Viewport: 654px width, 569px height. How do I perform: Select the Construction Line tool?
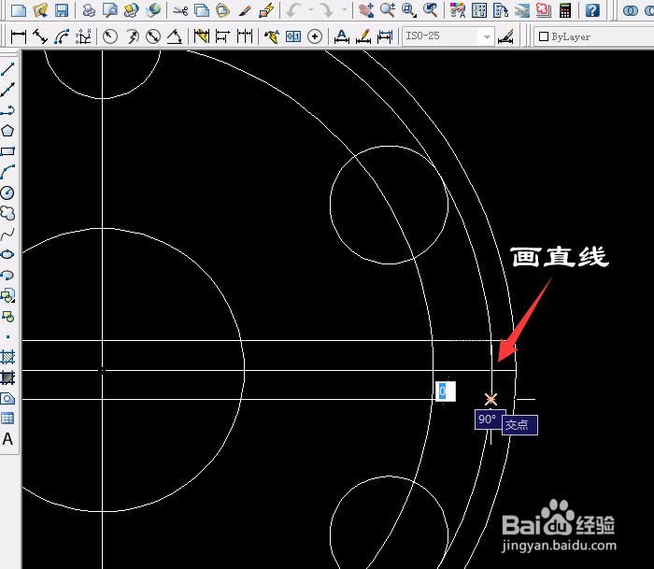point(7,90)
